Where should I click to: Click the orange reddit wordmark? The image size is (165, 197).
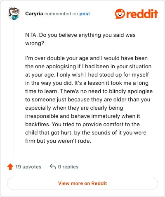(142, 14)
